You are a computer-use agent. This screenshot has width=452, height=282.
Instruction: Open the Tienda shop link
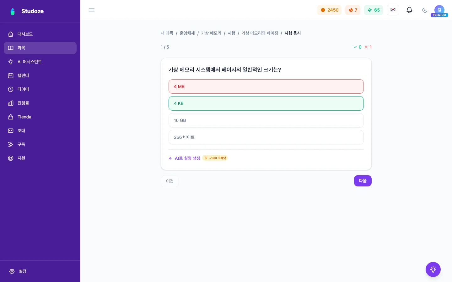point(40,117)
